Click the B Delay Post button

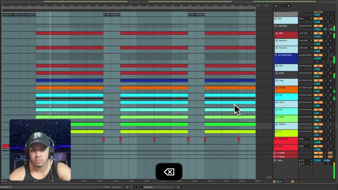tap(330, 156)
